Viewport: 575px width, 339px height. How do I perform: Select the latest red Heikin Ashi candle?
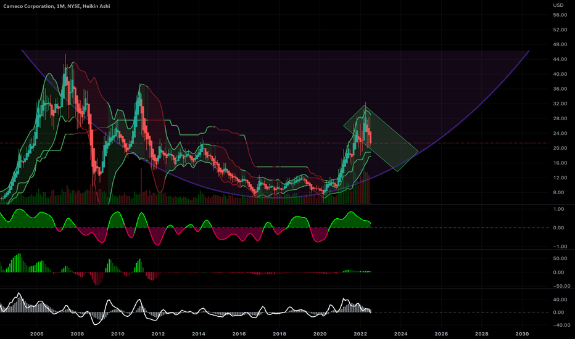371,138
